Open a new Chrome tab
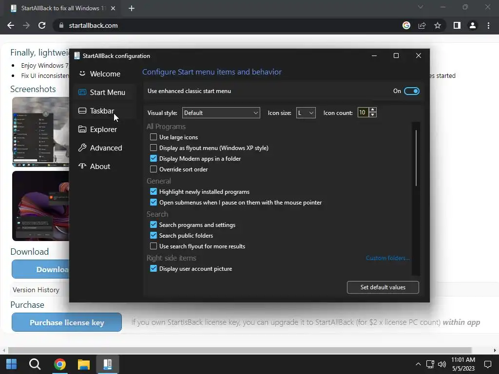The width and height of the screenshot is (499, 374). (132, 8)
